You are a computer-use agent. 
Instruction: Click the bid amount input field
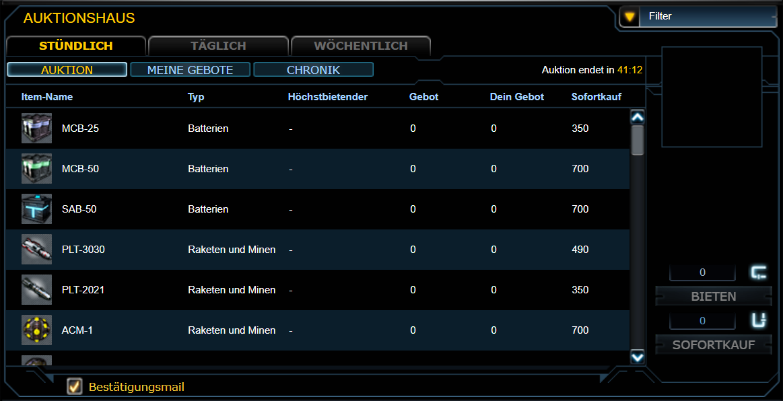(x=702, y=272)
